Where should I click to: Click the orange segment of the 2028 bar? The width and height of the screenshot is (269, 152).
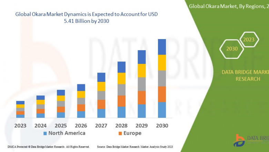(121, 101)
